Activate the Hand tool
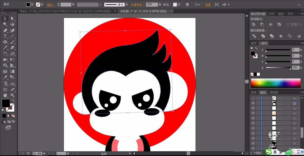This screenshot has height=156, width=304. [x=5, y=95]
